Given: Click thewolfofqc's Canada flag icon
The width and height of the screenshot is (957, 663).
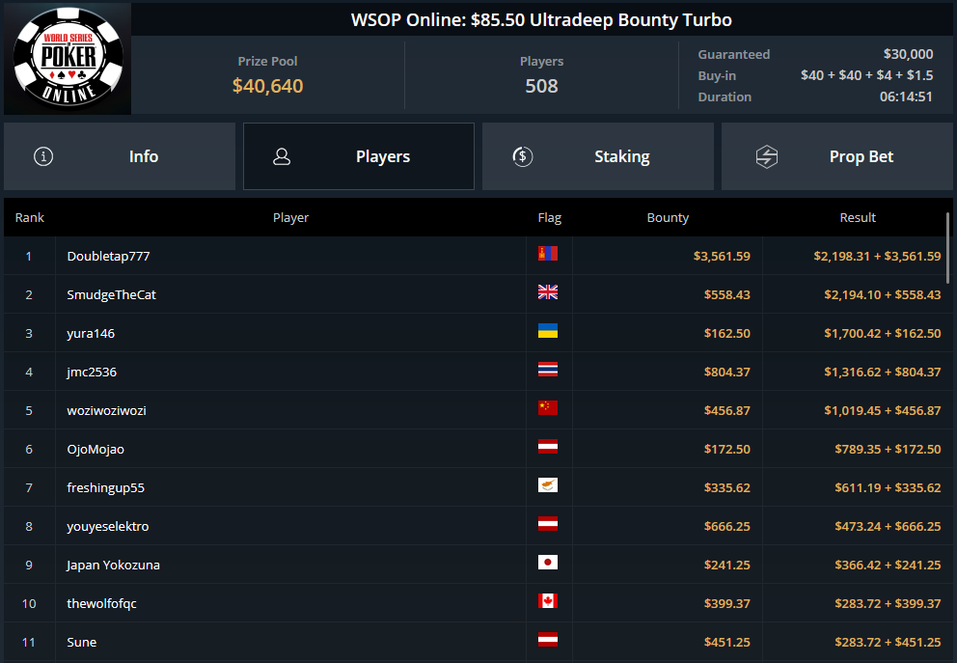Looking at the screenshot, I should (547, 600).
